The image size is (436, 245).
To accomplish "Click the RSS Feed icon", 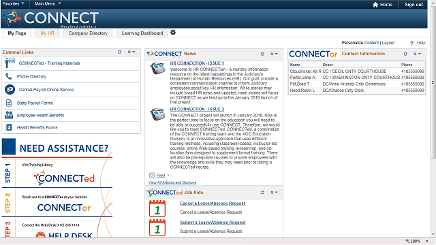I will [x=152, y=176].
